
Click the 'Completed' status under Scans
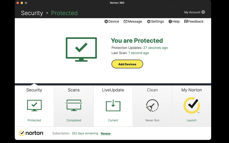pos(73,120)
